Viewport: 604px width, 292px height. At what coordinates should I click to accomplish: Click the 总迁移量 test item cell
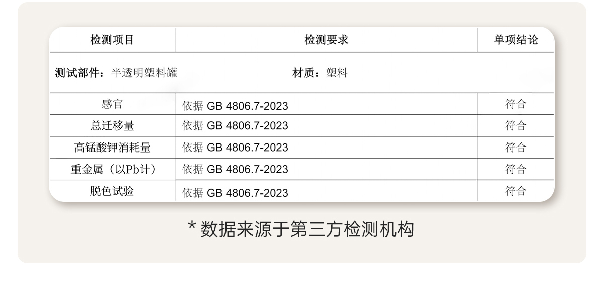112,125
